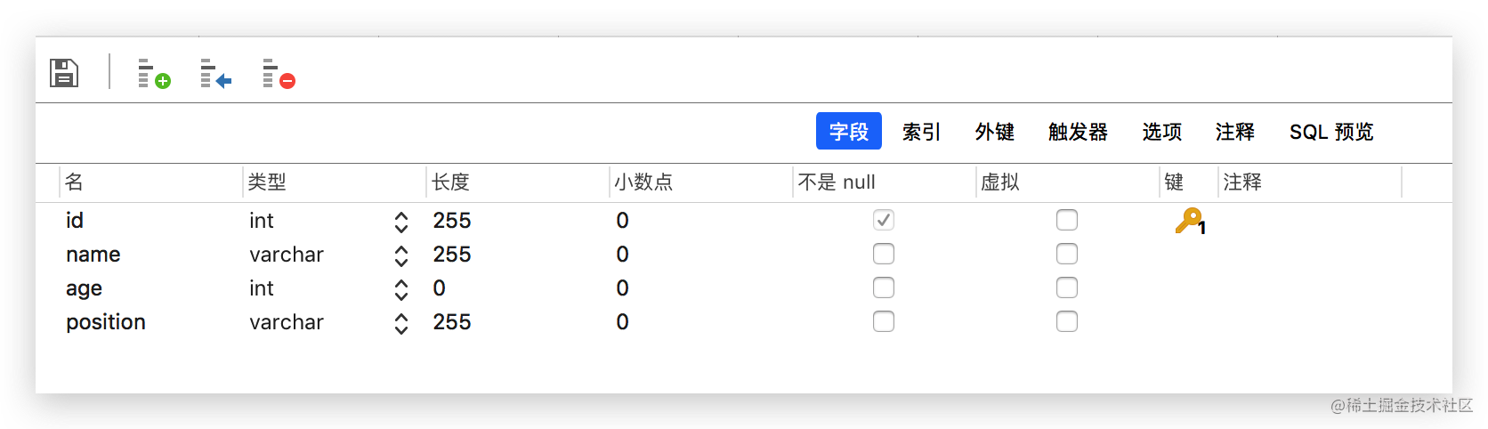
Task: Open the type dropdown for the position field
Action: click(x=401, y=323)
